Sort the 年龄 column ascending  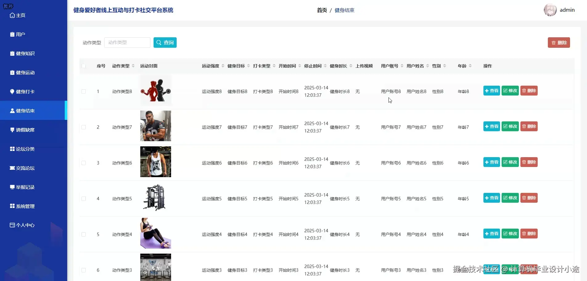(x=470, y=64)
